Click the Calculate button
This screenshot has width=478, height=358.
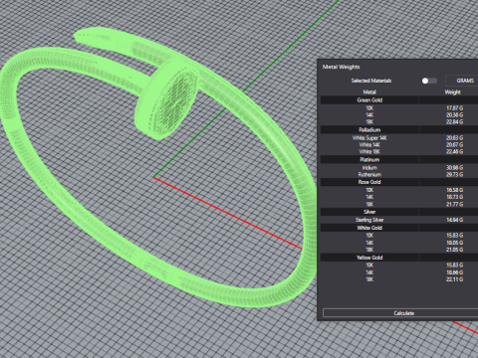400,313
